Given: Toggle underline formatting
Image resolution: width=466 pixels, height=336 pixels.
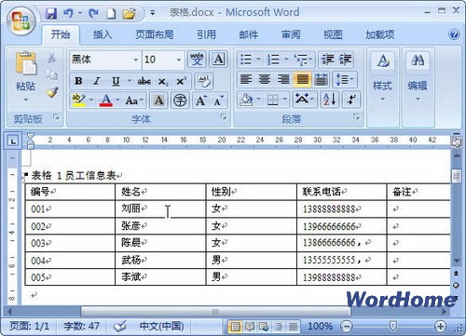Looking at the screenshot, I should [x=116, y=81].
